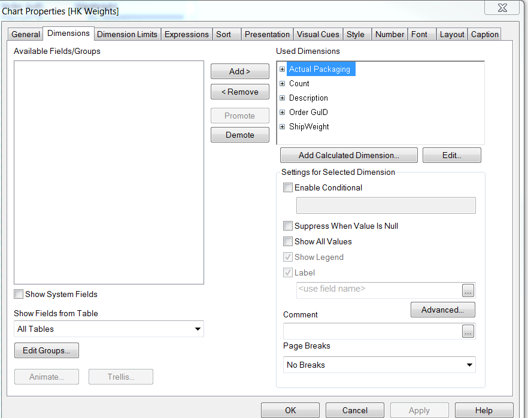Viewport: 528px width, 418px height.
Task: Toggle the Show Legend checkbox
Action: point(287,257)
